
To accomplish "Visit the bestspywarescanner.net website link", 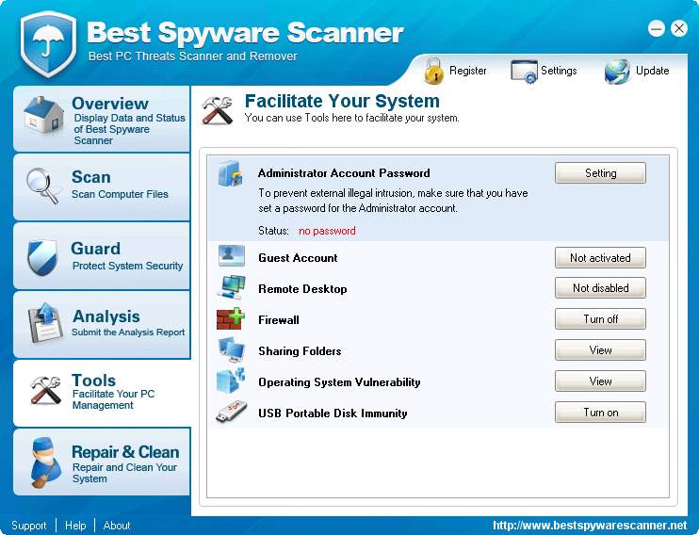I will [590, 526].
